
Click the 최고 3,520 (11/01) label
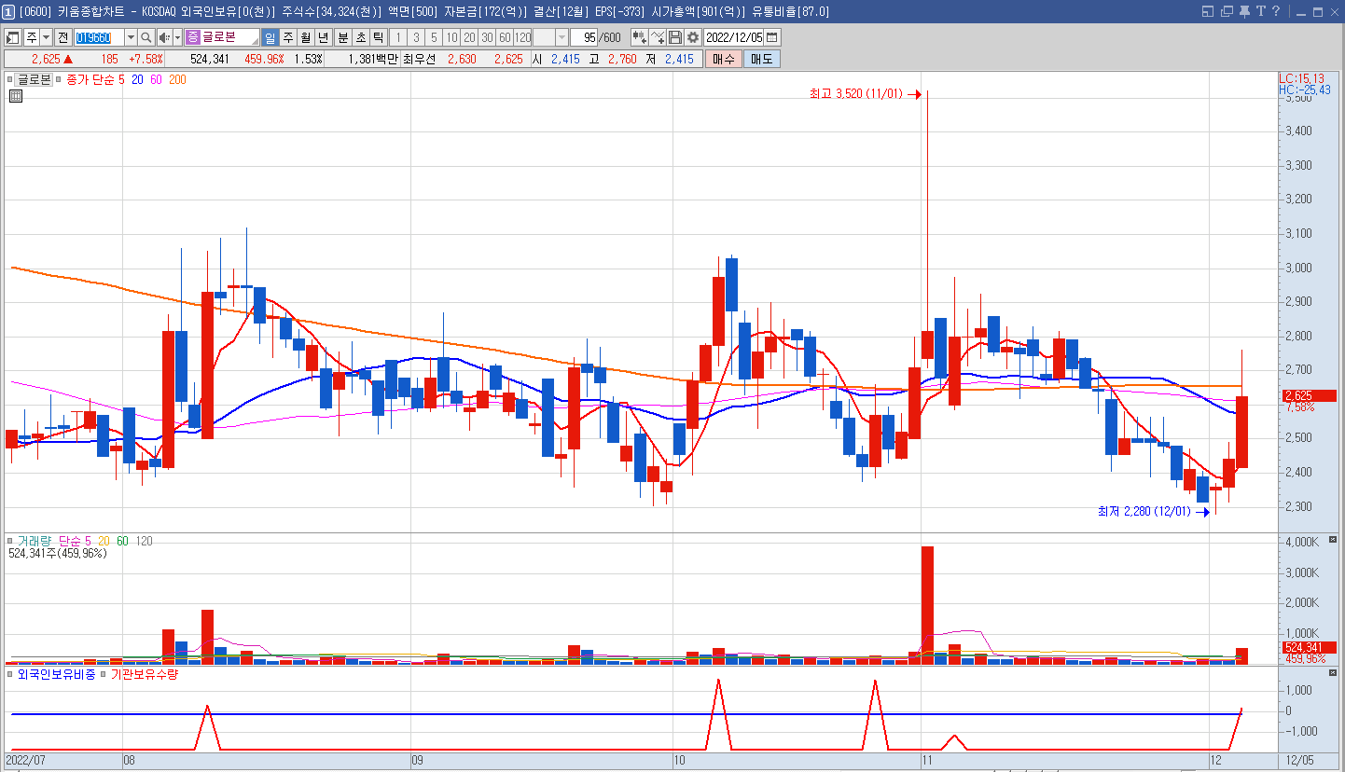pyautogui.click(x=855, y=94)
